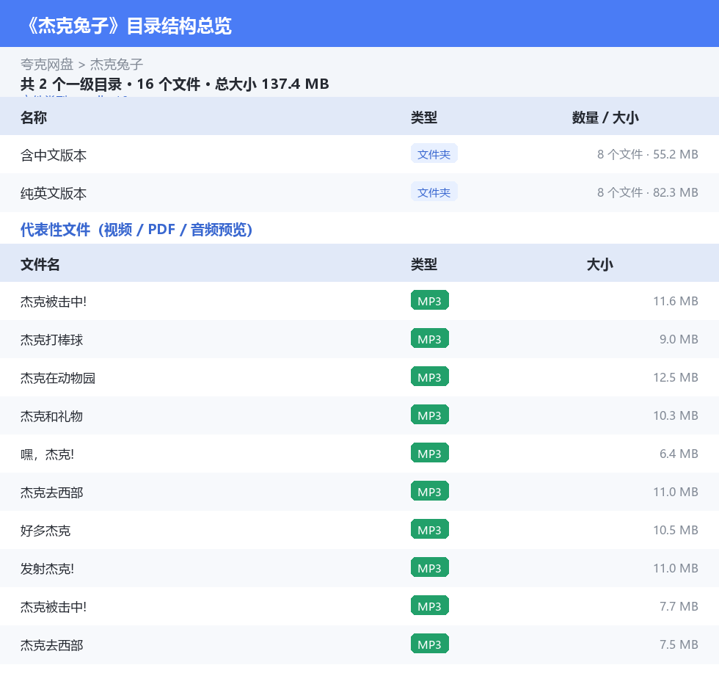Click the 6.4 MB size value
Viewport: 719px width, 687px height.
point(679,454)
